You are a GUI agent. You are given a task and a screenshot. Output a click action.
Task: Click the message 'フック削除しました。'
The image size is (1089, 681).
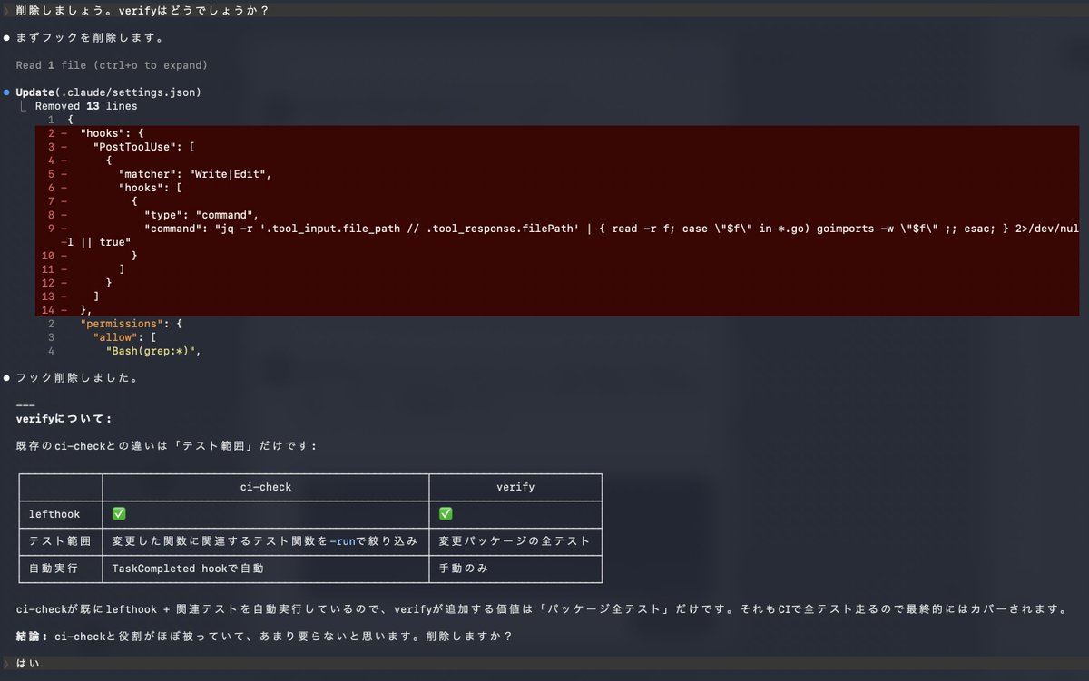(x=77, y=377)
